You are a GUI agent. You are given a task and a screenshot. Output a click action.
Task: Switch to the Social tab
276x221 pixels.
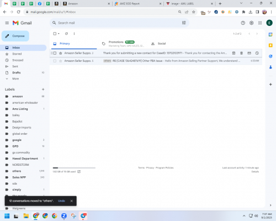tap(162, 44)
